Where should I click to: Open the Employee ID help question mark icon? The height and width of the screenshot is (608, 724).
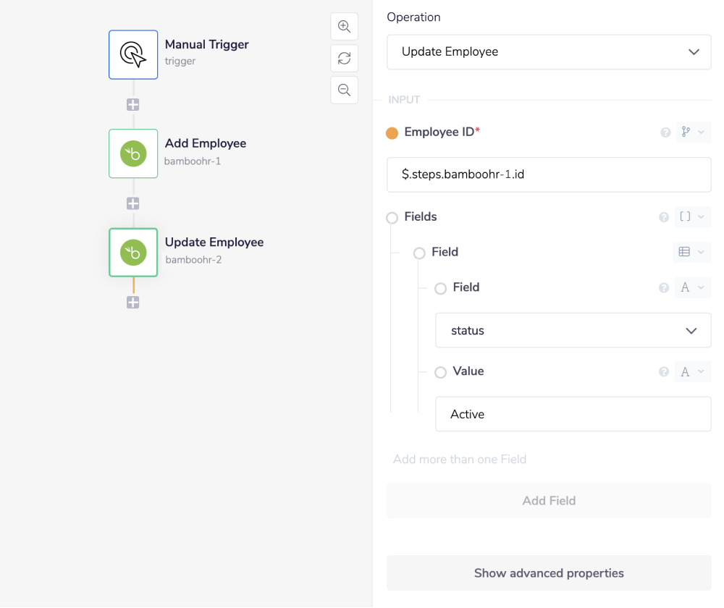coord(665,132)
